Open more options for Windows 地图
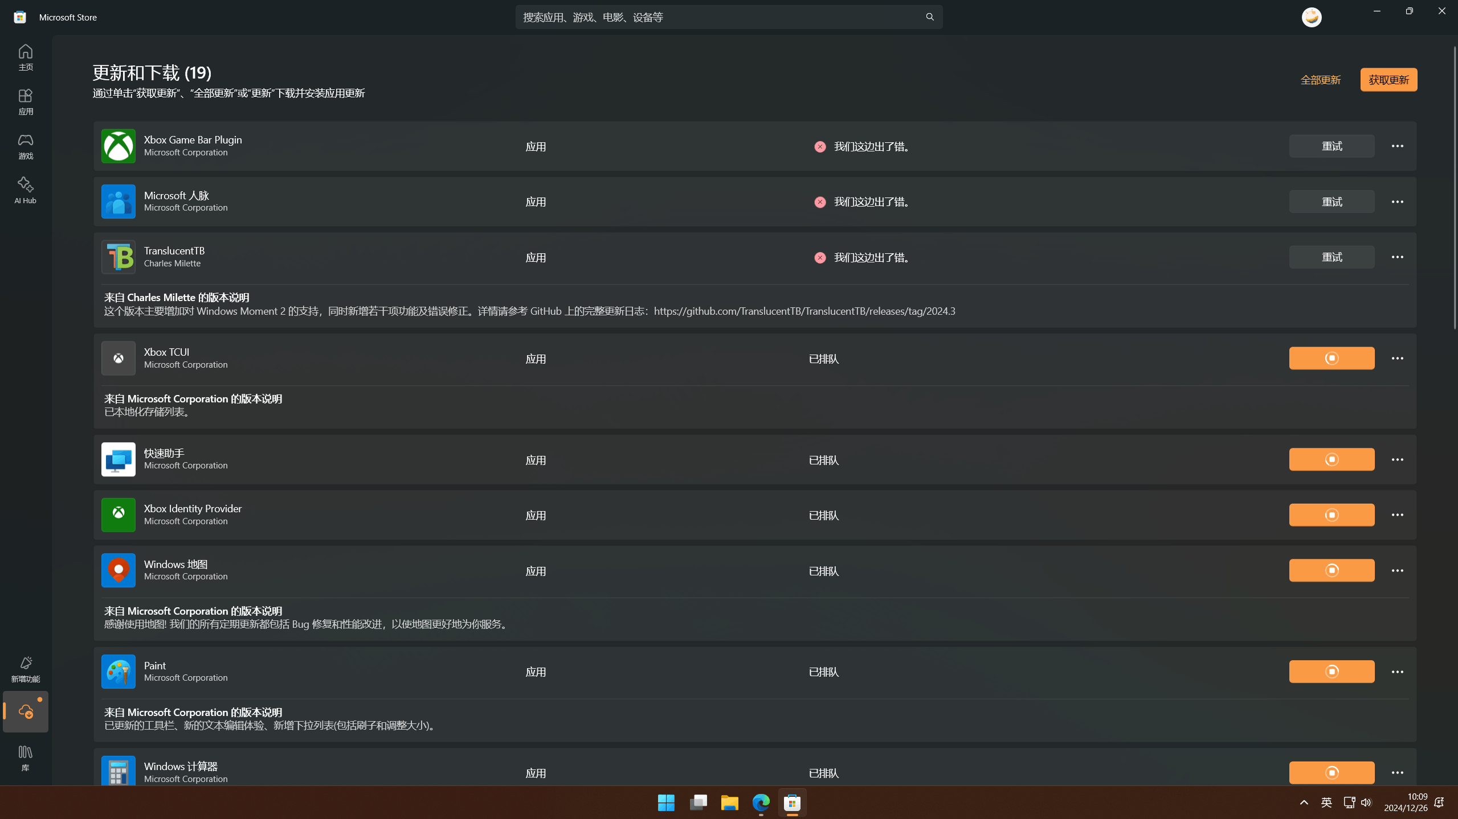 coord(1396,570)
